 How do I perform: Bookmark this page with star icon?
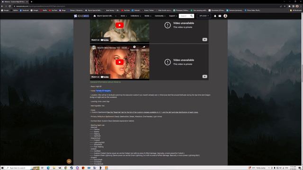(285, 6)
